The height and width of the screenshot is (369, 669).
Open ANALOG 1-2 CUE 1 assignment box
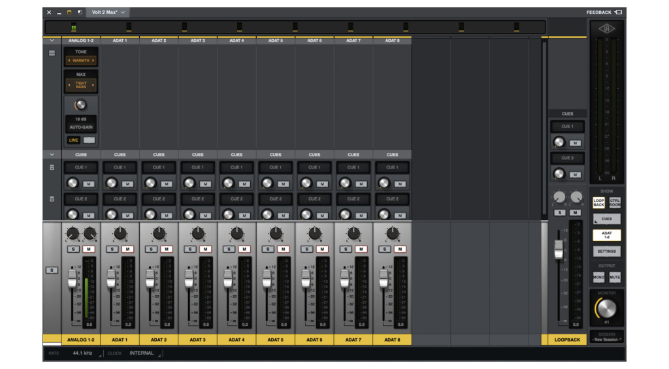point(81,167)
